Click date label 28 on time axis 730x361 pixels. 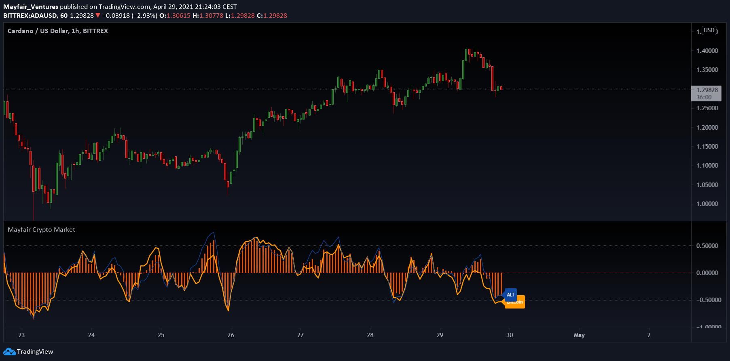(370, 335)
